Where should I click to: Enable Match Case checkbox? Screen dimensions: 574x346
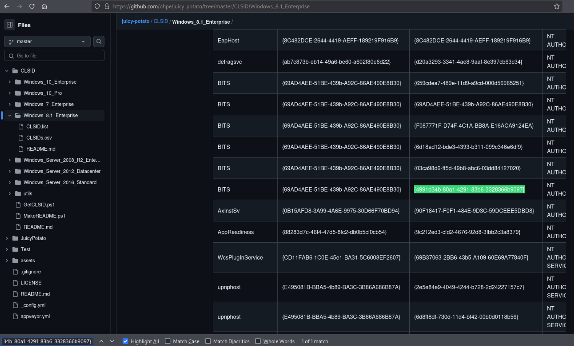(x=167, y=341)
